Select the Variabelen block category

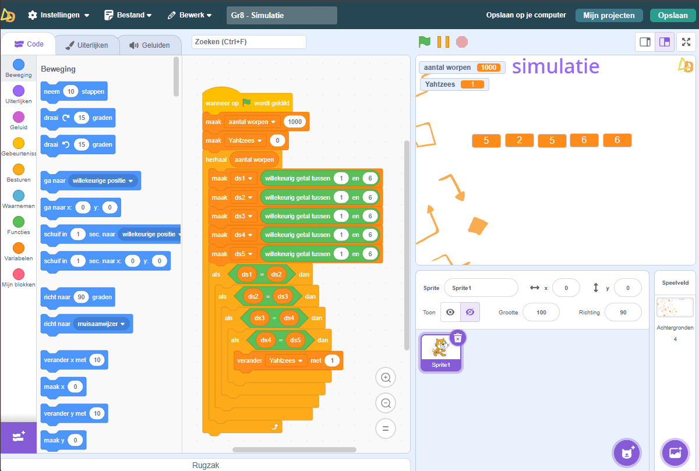pyautogui.click(x=19, y=252)
